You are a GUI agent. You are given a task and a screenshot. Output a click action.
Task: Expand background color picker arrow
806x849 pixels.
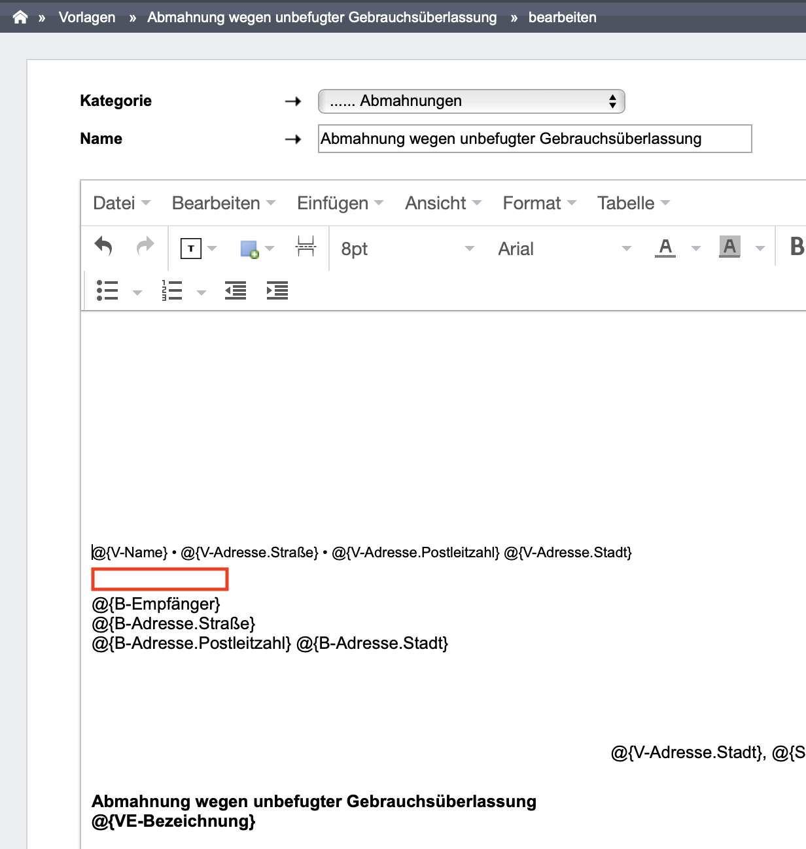point(760,249)
